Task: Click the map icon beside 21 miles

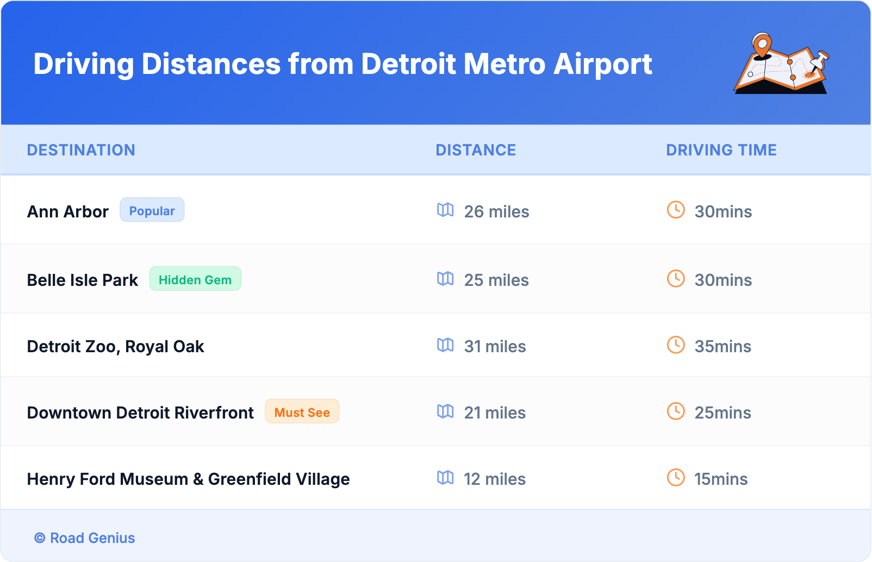Action: coord(445,411)
